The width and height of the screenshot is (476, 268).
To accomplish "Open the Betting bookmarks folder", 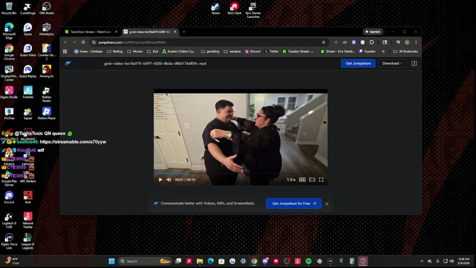I will (x=115, y=51).
